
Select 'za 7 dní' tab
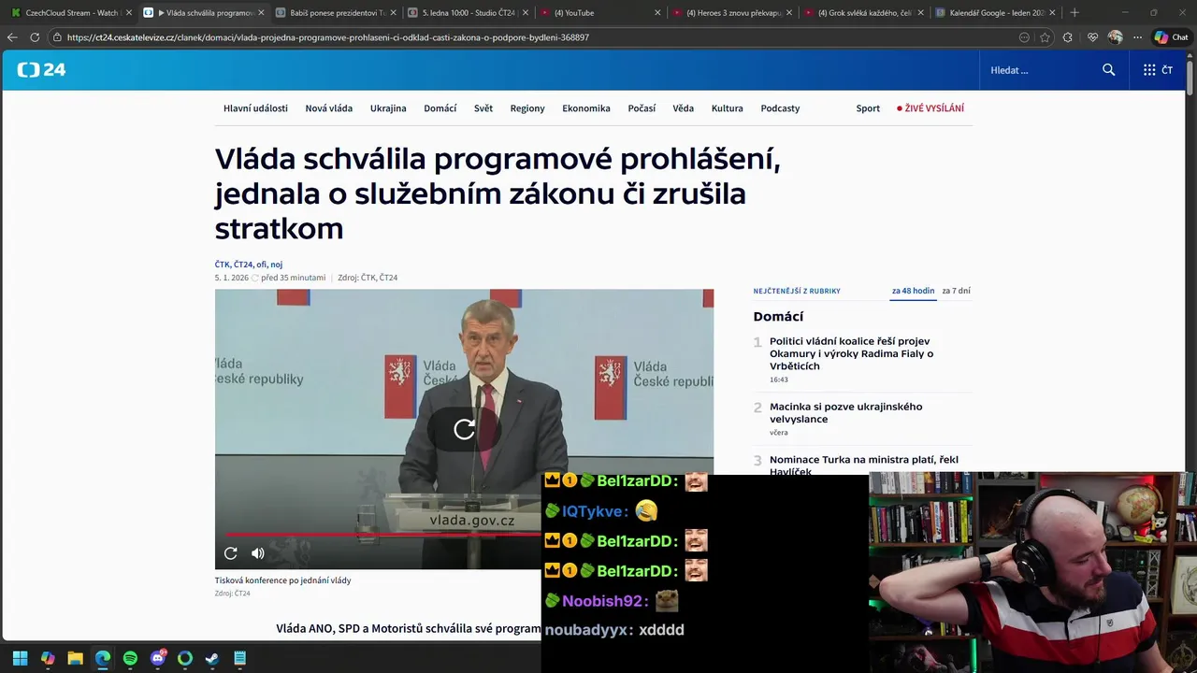point(956,291)
